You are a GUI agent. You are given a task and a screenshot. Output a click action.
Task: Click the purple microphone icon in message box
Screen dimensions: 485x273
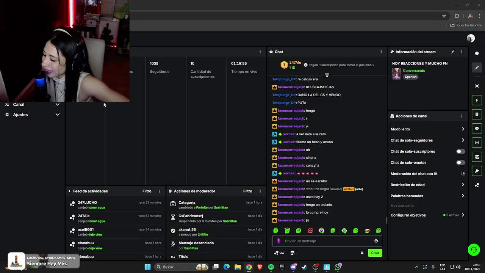(278, 241)
